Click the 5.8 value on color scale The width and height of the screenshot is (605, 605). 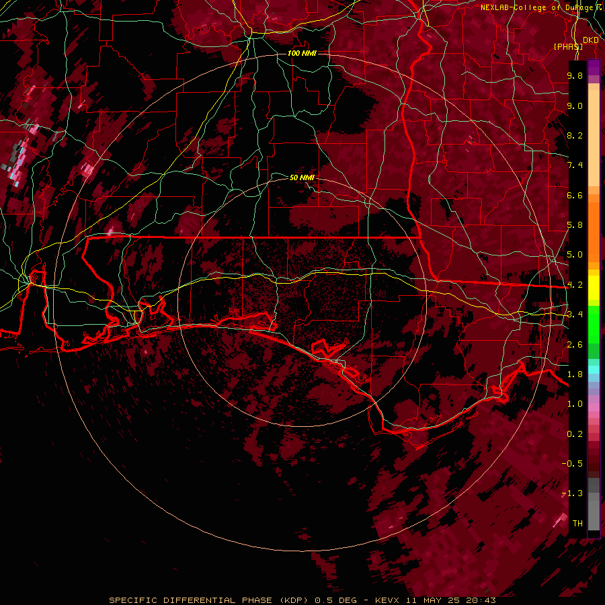575,225
